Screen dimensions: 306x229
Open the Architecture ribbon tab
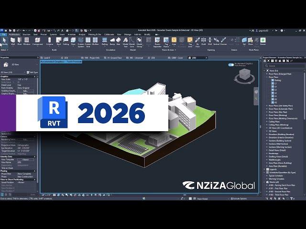[14, 34]
